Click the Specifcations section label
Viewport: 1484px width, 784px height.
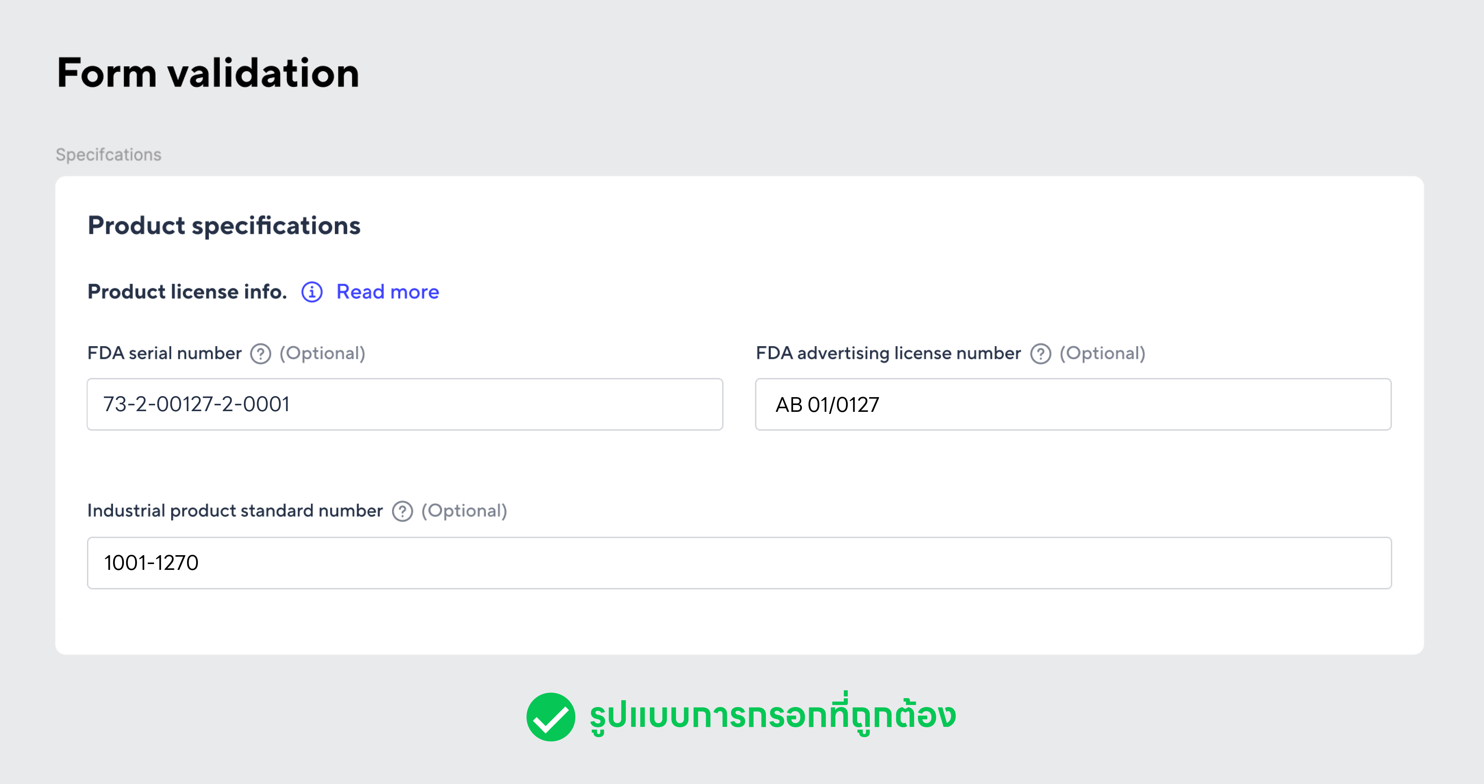pyautogui.click(x=108, y=154)
